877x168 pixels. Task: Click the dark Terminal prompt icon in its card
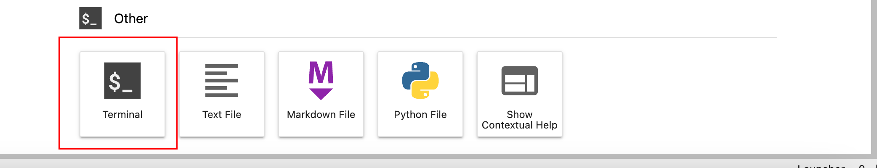122,81
